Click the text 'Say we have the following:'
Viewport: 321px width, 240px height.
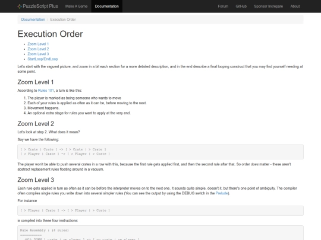pyautogui.click(x=38, y=140)
